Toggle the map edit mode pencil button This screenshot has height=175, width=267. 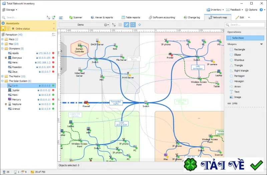click(x=126, y=25)
